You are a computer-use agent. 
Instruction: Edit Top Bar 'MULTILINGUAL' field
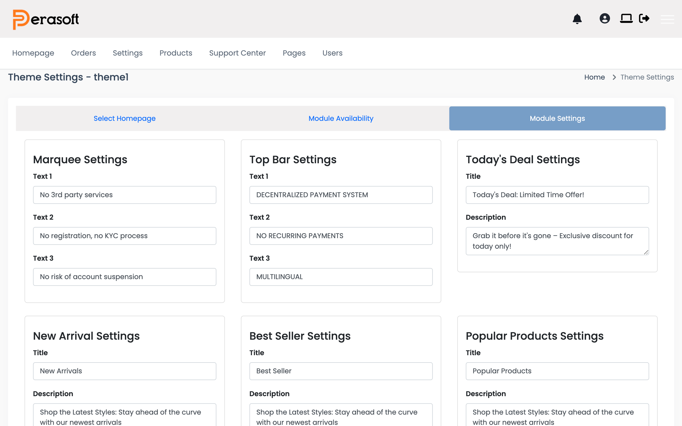click(341, 277)
